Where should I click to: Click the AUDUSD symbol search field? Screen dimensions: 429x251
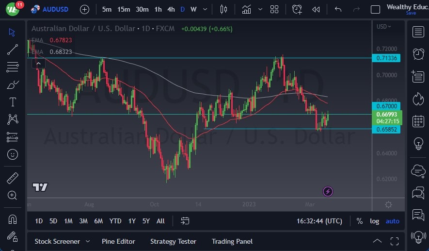tap(55, 9)
